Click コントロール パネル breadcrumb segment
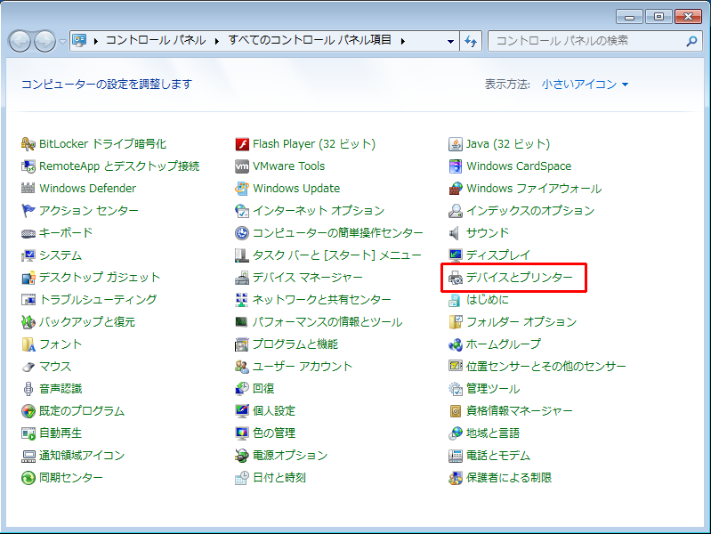The image size is (711, 534). 156,40
